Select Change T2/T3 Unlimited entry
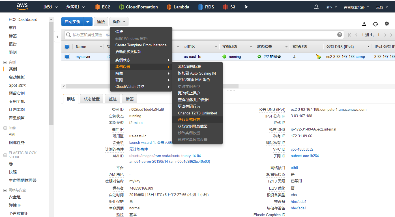 (197, 113)
